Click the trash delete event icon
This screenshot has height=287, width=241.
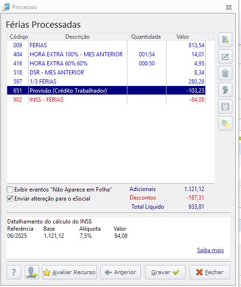(225, 73)
